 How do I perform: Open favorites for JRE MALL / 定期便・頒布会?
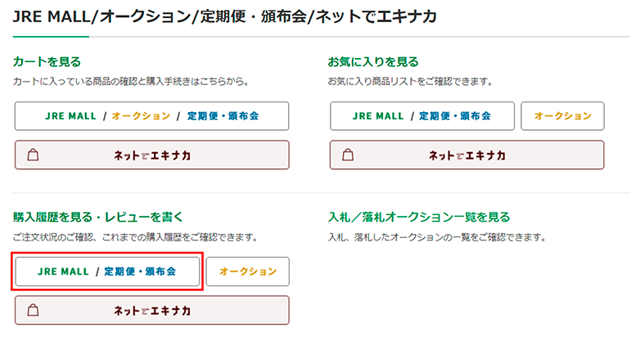tap(422, 116)
